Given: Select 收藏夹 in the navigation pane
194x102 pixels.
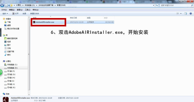Looking at the screenshot, I should [8, 19].
